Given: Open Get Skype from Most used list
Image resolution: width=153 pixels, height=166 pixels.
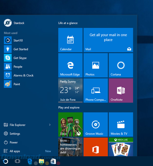Looking at the screenshot, I should [x=20, y=58].
